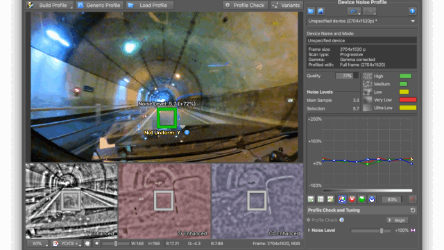Click the green selection box in preview

pyautogui.click(x=167, y=118)
